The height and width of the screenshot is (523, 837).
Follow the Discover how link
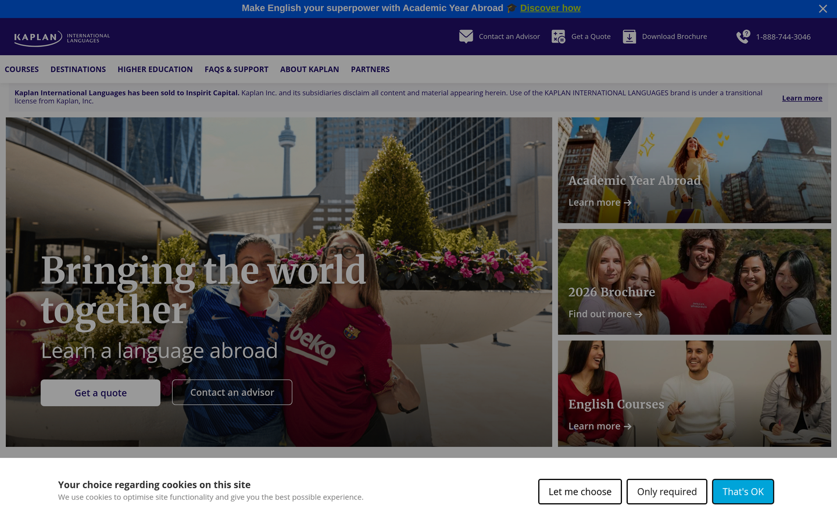click(550, 8)
